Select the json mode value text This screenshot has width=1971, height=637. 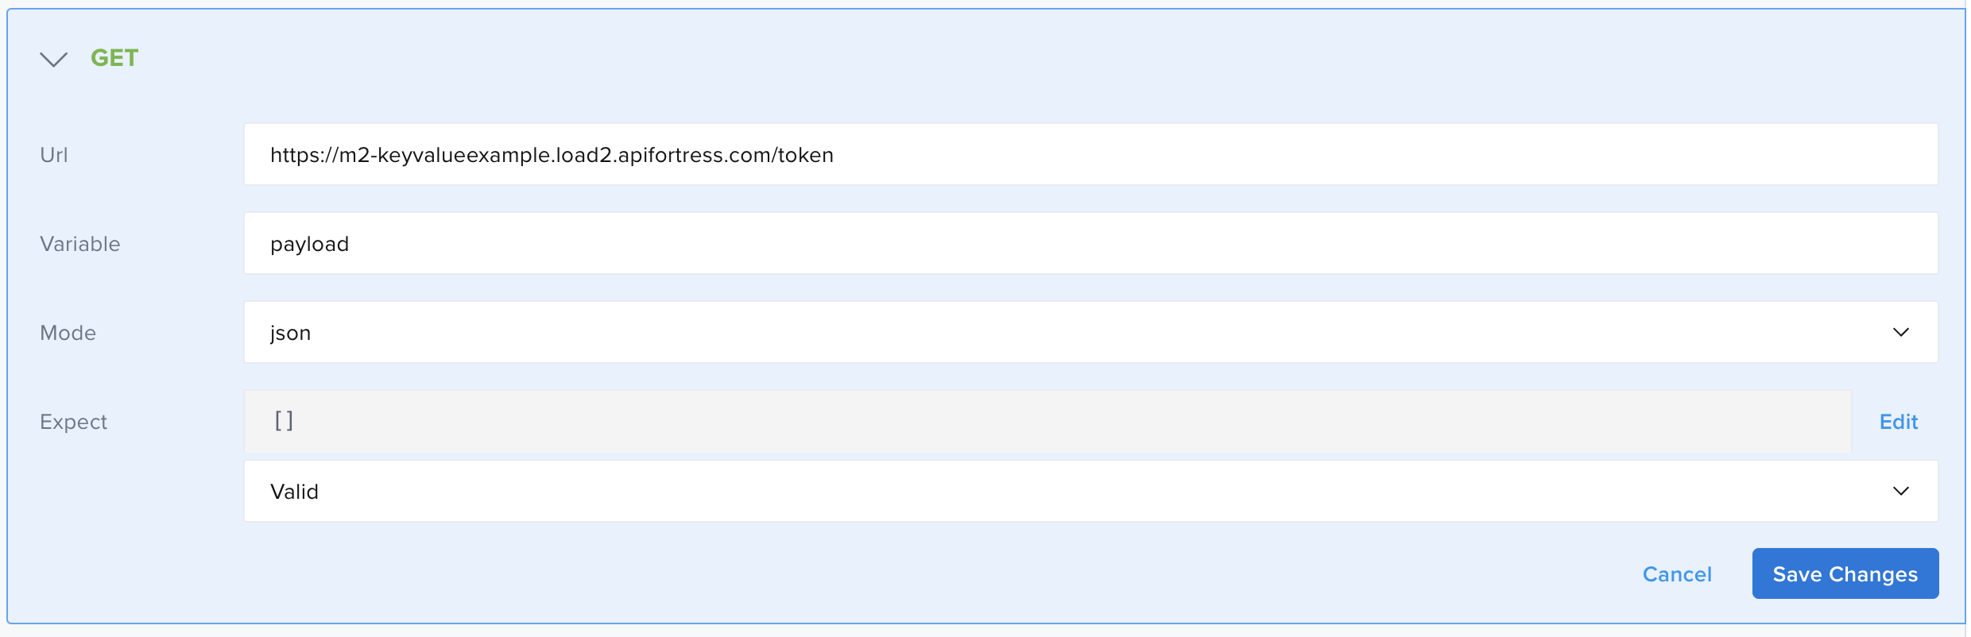[289, 332]
